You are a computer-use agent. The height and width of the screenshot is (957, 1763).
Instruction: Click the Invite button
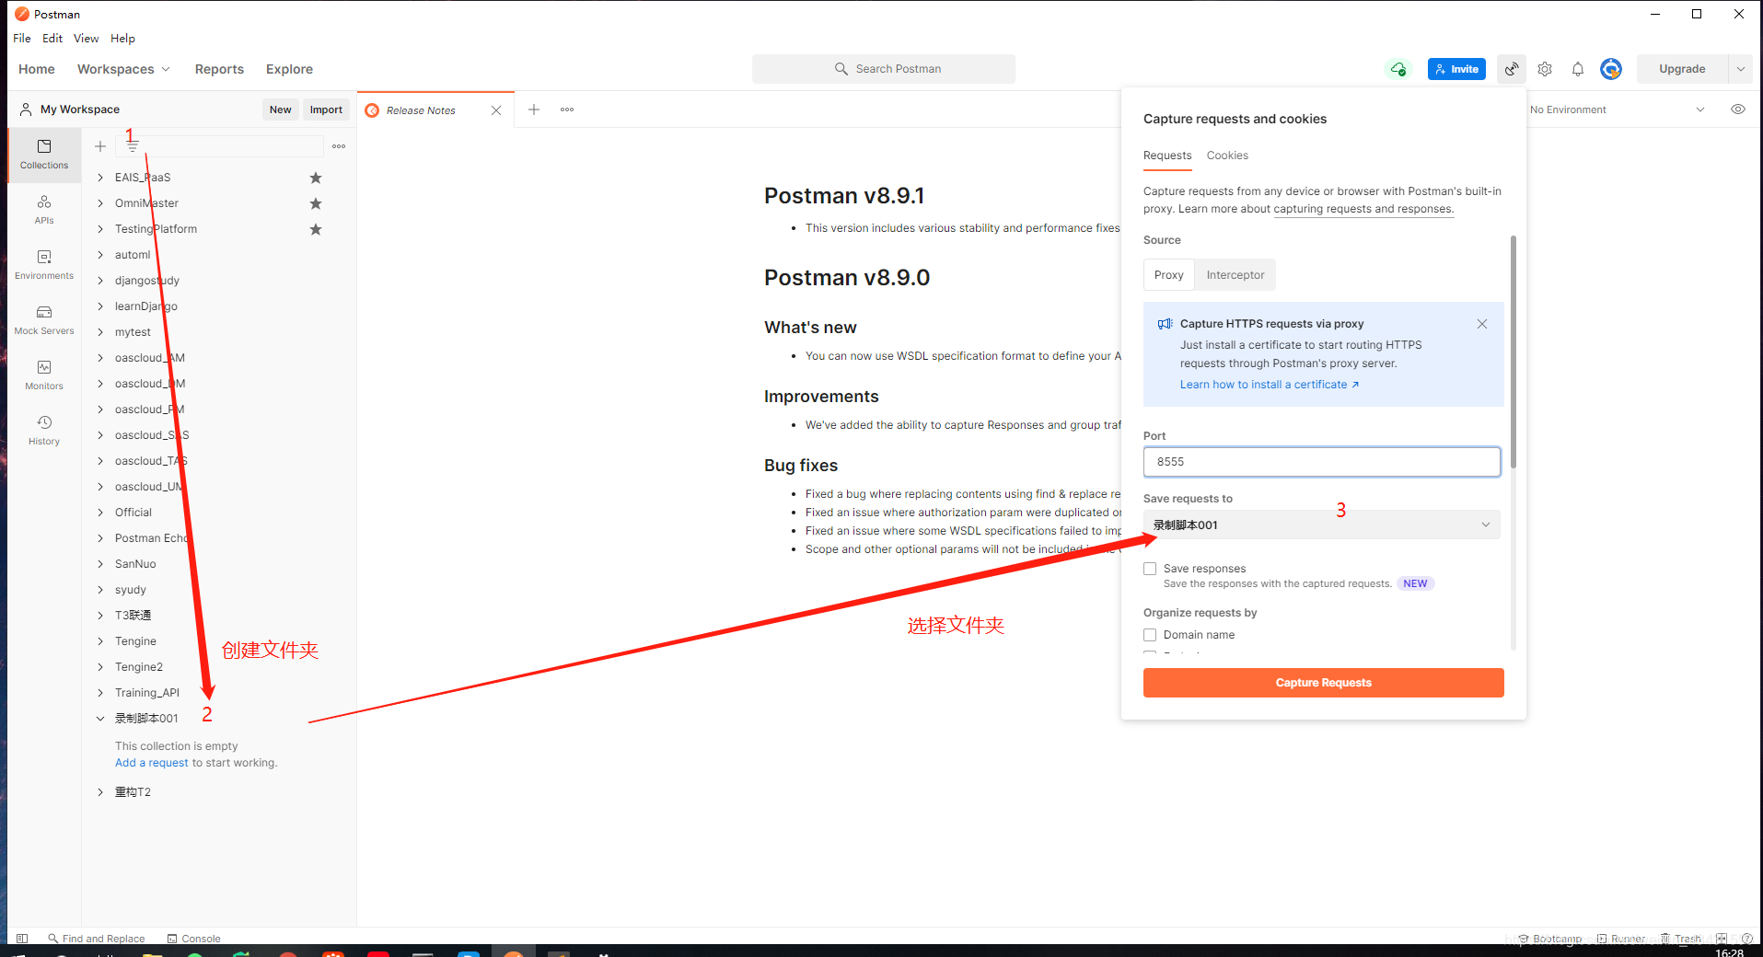click(1456, 69)
